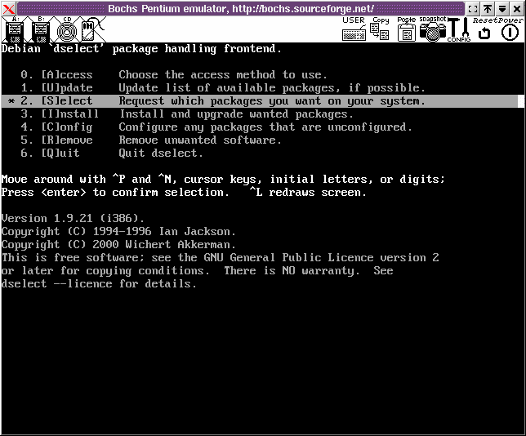Toggle floppy drive B: media
Viewport: 526px width, 436px height.
point(40,30)
